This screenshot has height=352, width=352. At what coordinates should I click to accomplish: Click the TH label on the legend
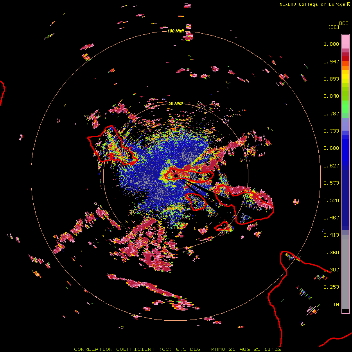pyautogui.click(x=336, y=305)
